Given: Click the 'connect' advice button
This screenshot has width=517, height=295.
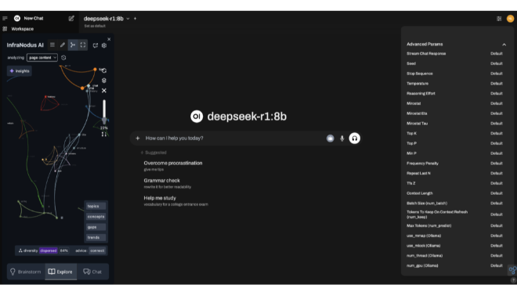Looking at the screenshot, I should pyautogui.click(x=97, y=250).
